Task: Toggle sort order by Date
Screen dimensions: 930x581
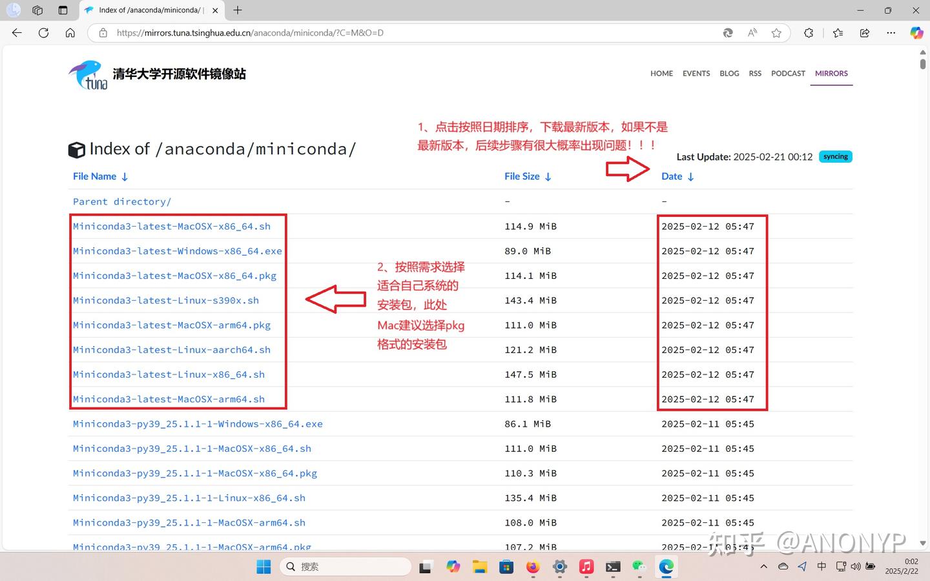Action: point(677,176)
